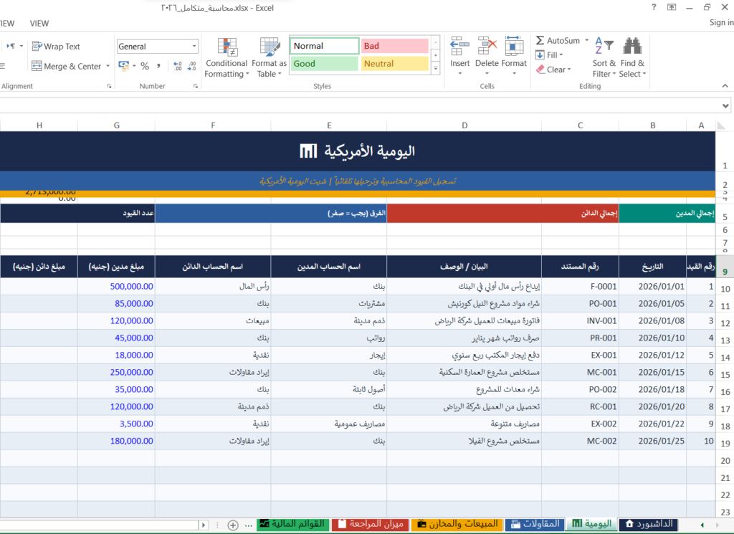Click Sign in link
This screenshot has width=734, height=534.
coord(721,22)
